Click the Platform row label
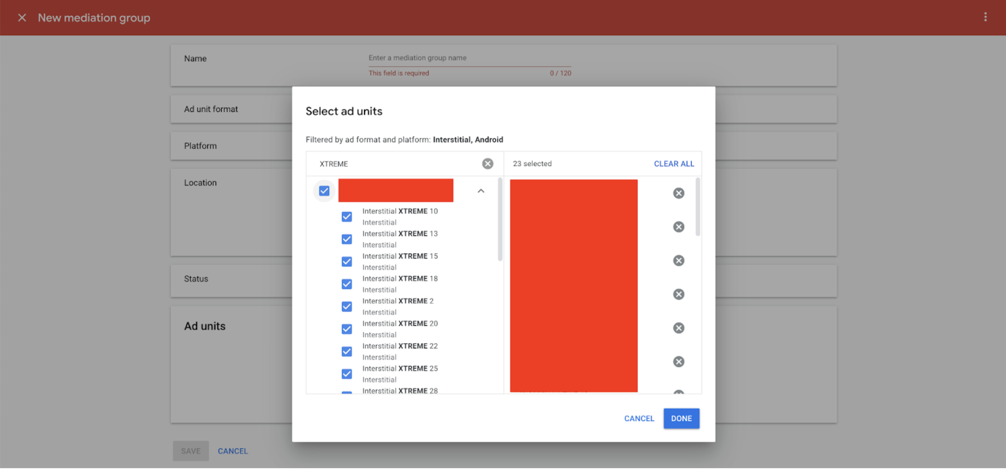This screenshot has width=1006, height=469. click(200, 146)
